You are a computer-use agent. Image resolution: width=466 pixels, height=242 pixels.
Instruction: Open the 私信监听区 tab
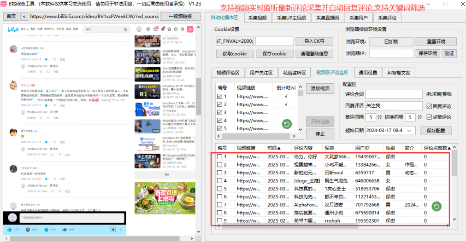click(x=294, y=73)
